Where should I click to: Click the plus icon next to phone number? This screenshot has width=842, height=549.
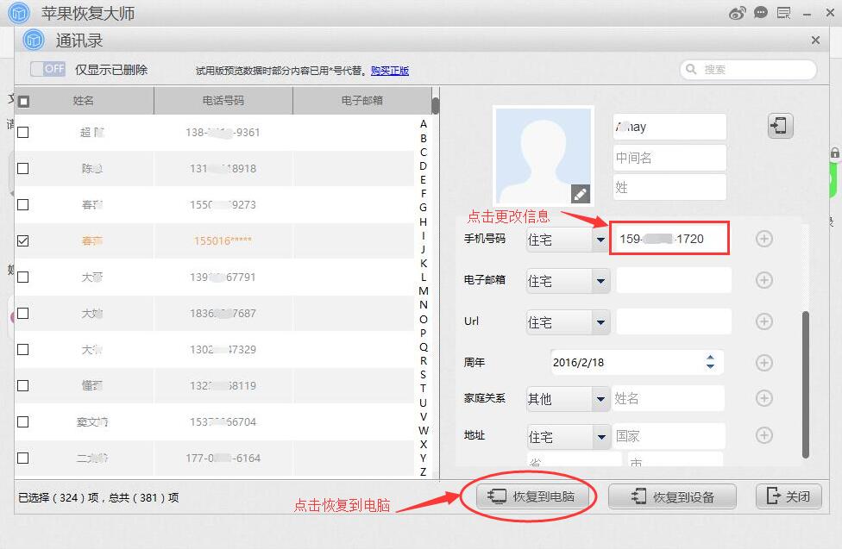pos(763,239)
